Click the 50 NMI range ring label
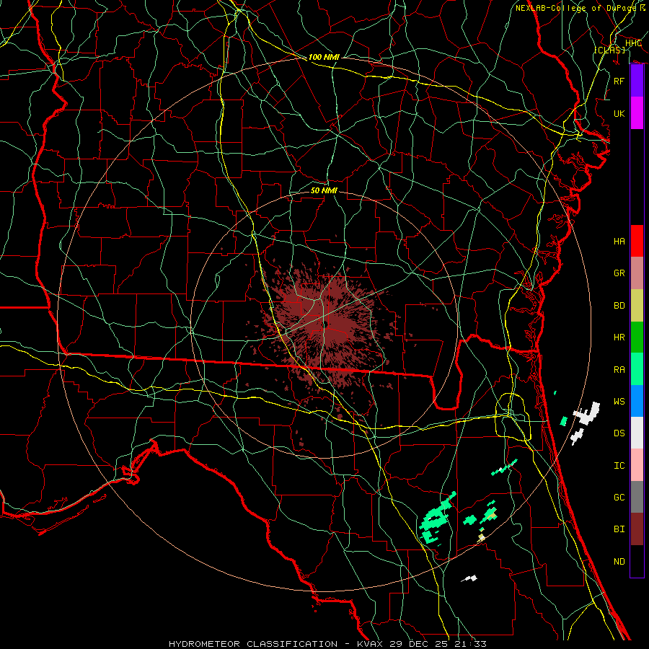This screenshot has width=649, height=649. (x=324, y=190)
